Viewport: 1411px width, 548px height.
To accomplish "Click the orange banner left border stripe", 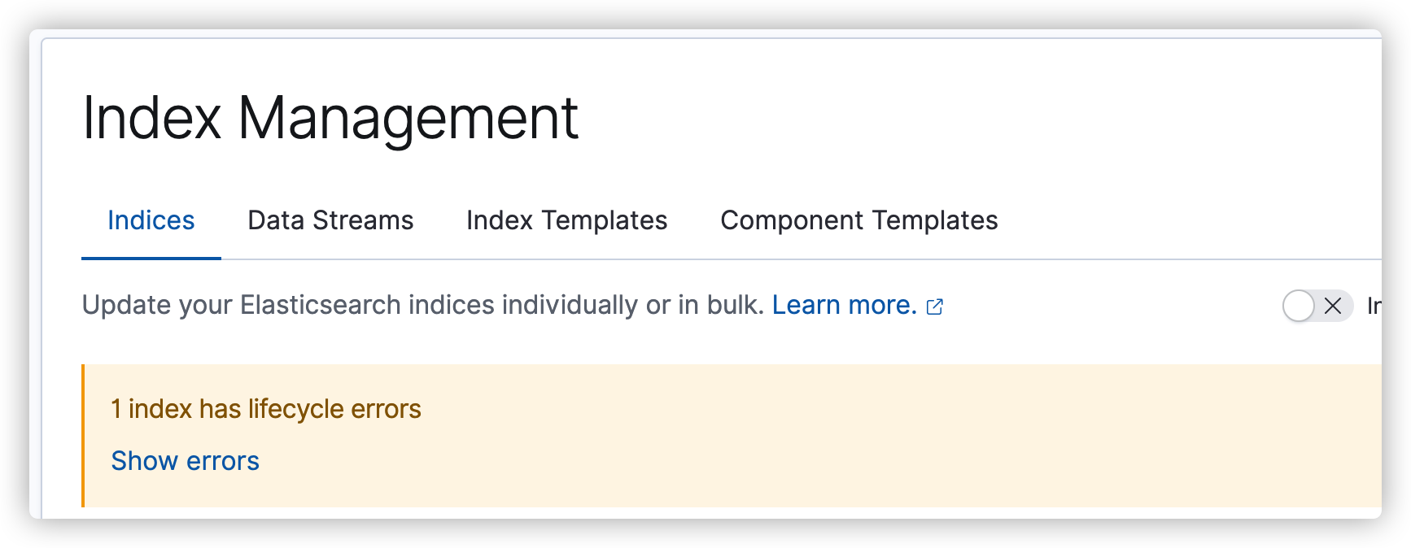I will pos(84,435).
